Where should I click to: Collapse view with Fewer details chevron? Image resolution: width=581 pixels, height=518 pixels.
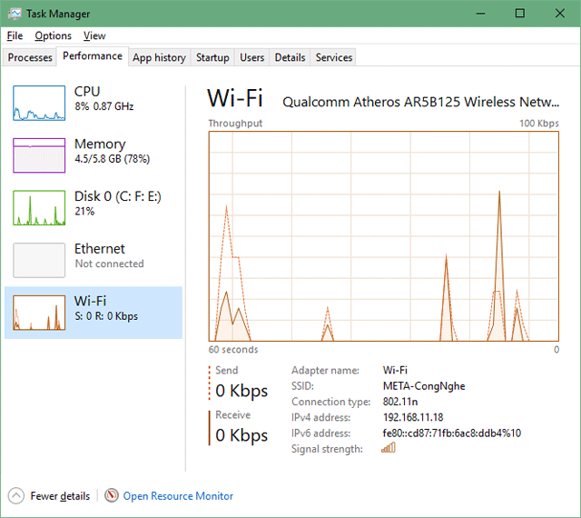(x=16, y=496)
